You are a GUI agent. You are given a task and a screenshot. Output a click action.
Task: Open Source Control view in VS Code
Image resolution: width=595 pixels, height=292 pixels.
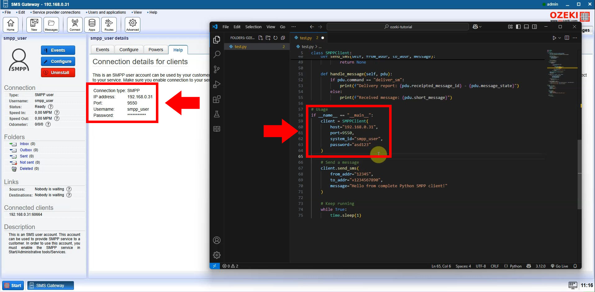tap(217, 69)
